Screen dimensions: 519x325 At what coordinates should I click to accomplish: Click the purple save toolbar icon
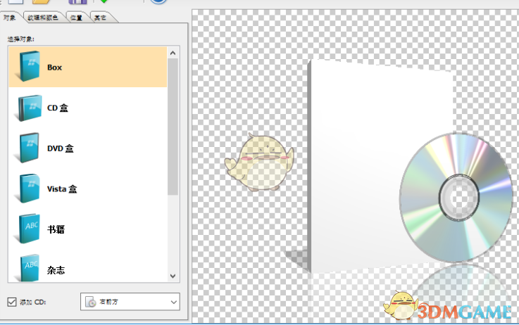point(77,2)
